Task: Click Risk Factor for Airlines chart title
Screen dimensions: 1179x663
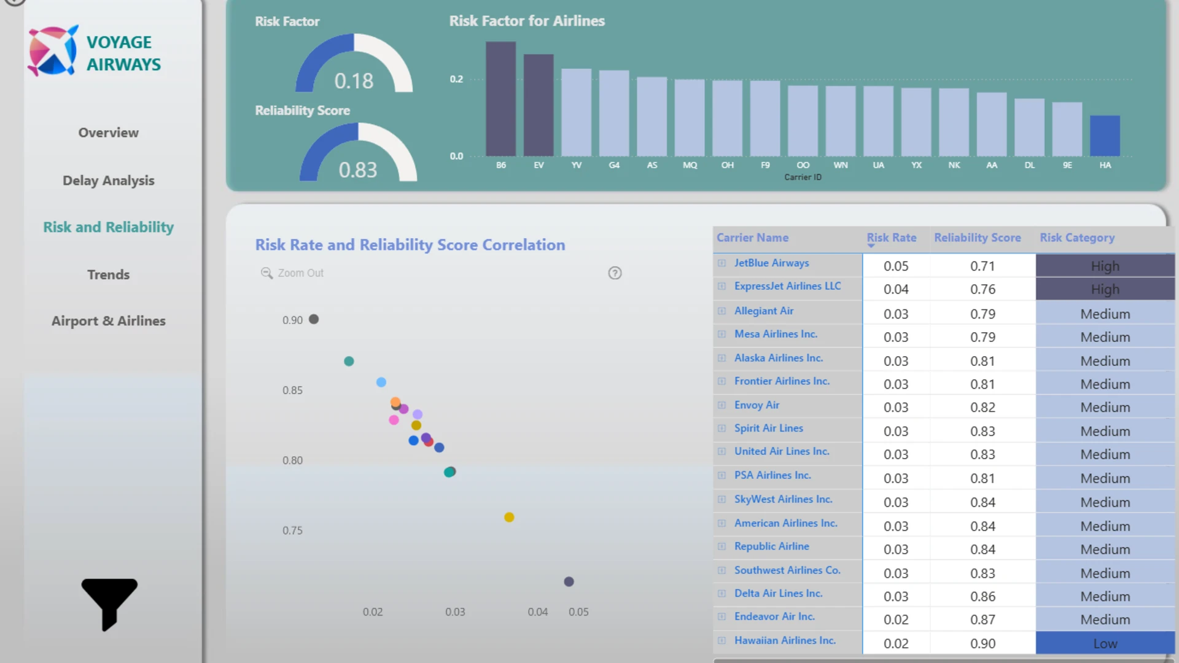Action: 527,21
